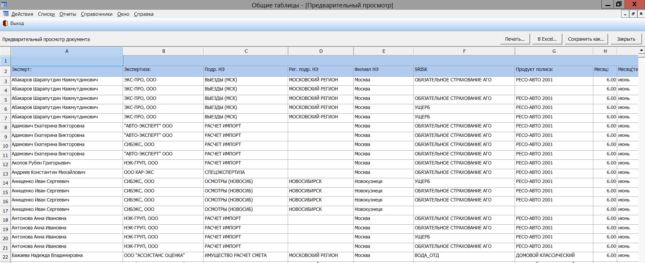Select row 1 header
This screenshot has height=263, width=645.
tap(5, 61)
